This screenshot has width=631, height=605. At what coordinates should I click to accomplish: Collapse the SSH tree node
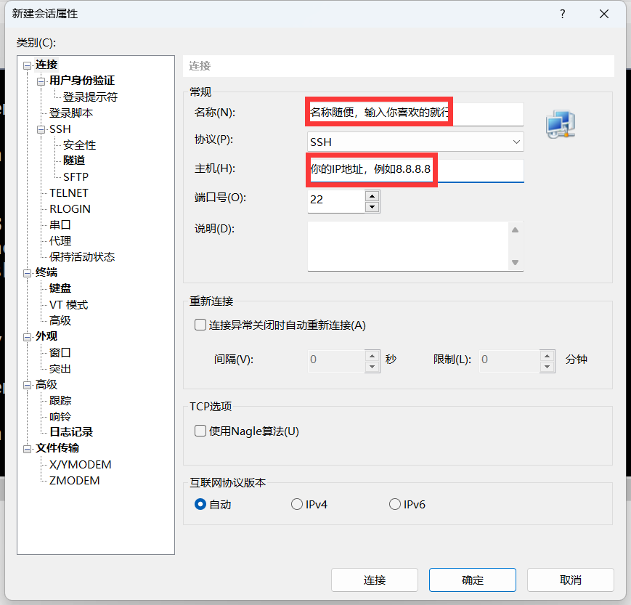point(41,129)
